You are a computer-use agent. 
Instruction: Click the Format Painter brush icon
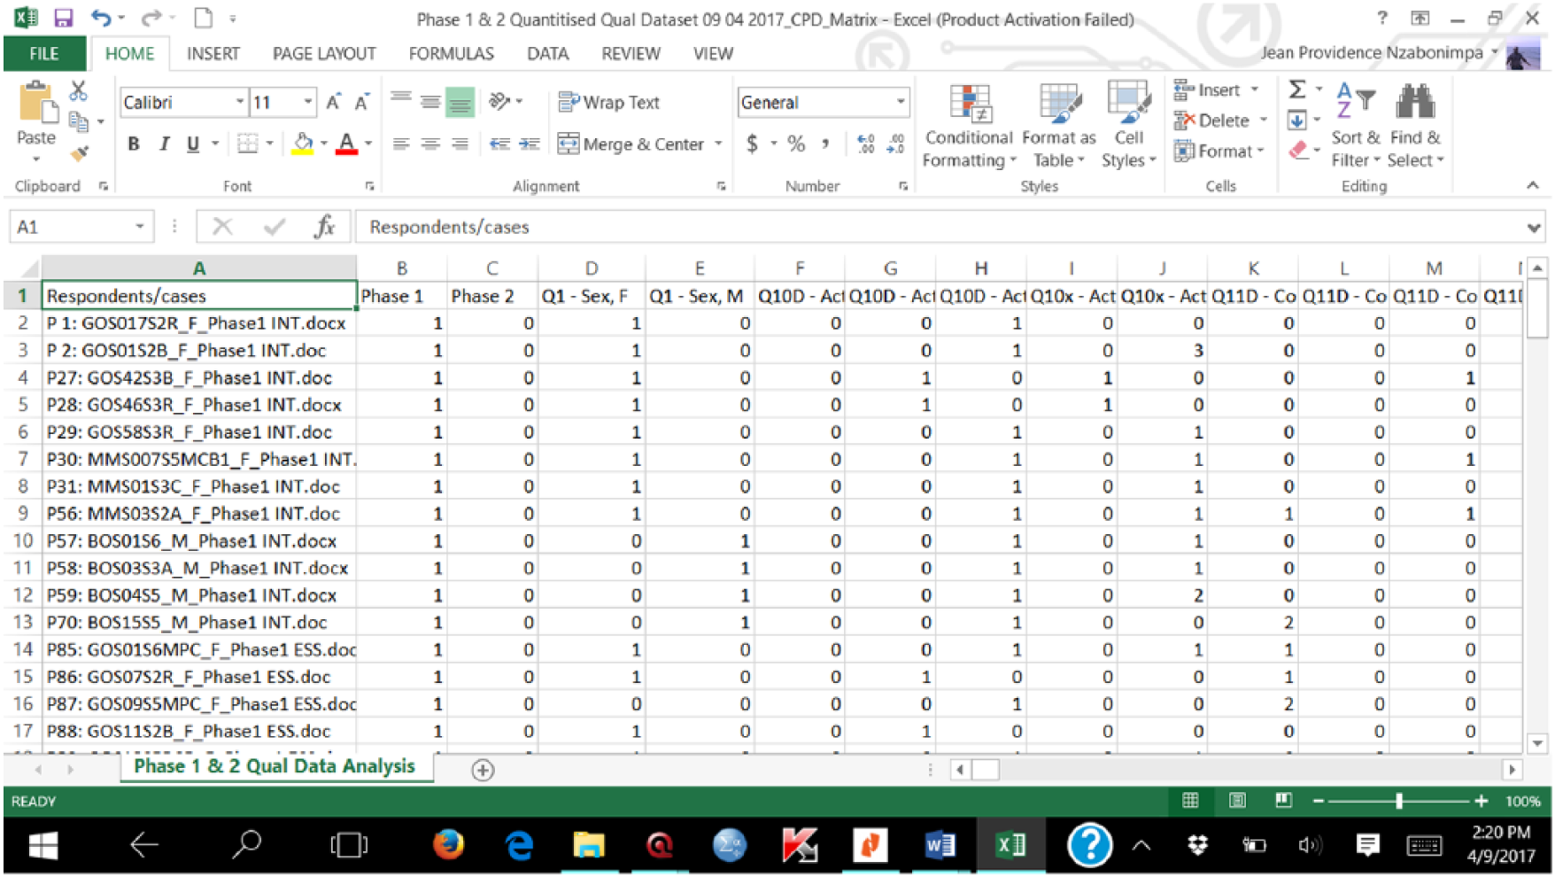pos(80,153)
